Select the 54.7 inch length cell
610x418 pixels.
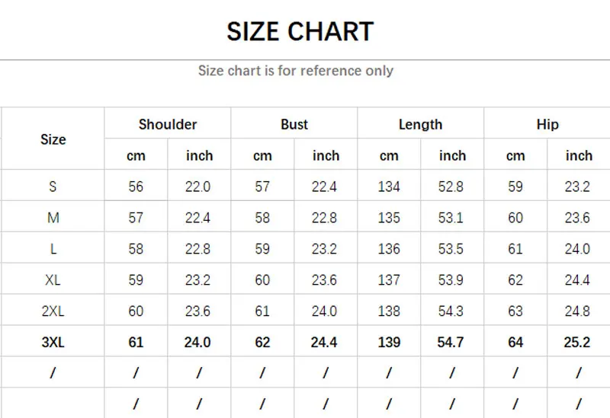[x=451, y=343]
